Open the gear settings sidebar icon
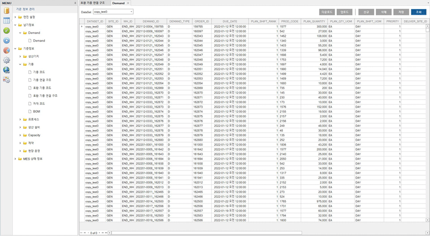This screenshot has width=430, height=236. click(x=6, y=60)
